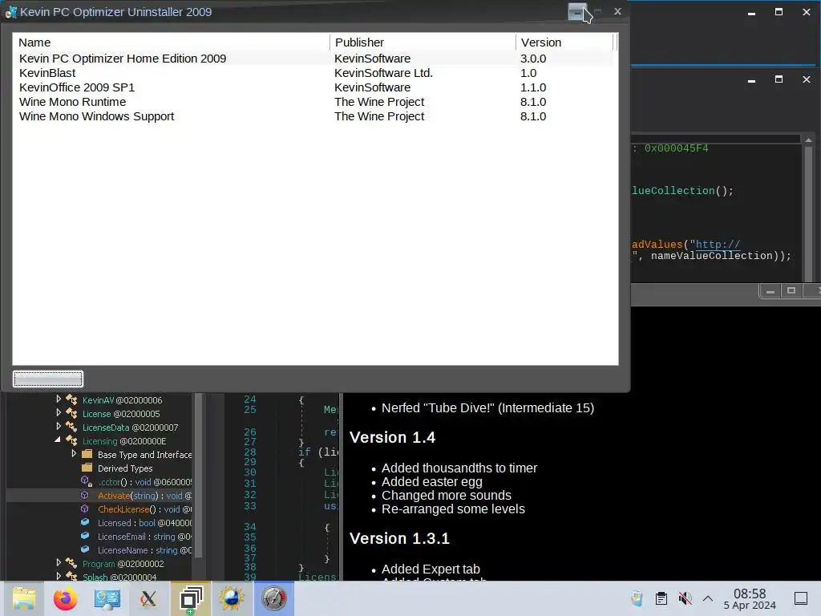Expand the Splash @02000004 node

(x=59, y=576)
